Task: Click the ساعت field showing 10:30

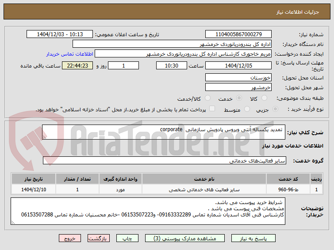Action: (172, 65)
